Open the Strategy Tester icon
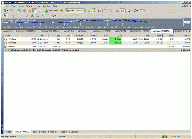Image resolution: width=192 pixels, height=139 pixels. pos(40,11)
